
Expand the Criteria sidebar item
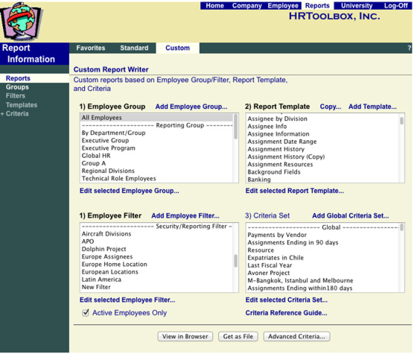[15, 114]
